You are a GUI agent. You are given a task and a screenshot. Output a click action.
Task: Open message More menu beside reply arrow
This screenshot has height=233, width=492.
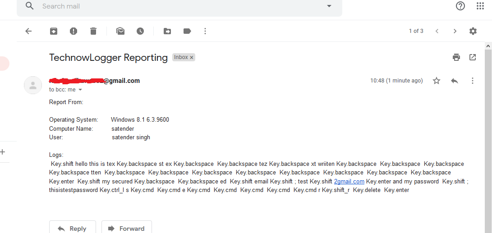[x=473, y=81]
